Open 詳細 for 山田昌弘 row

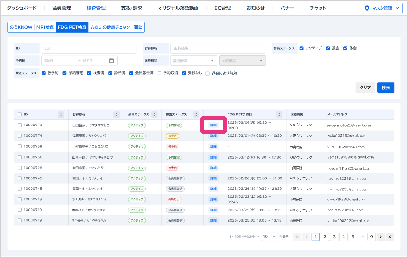(213, 125)
